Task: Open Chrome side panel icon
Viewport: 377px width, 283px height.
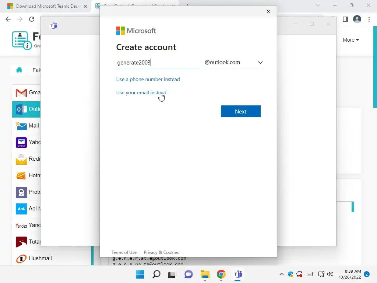Action: [x=345, y=19]
